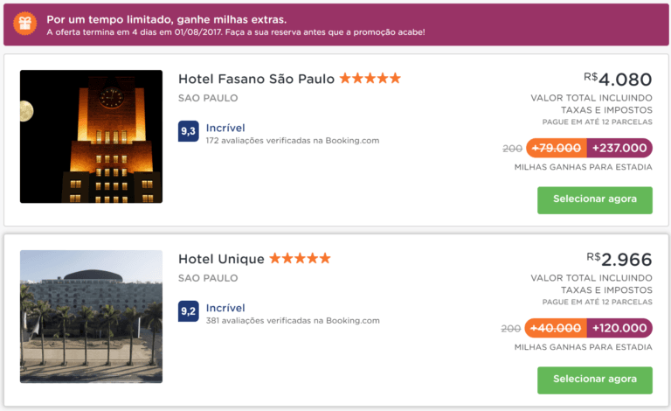Click the +237.000 bonus miles badge
This screenshot has width=671, height=411.
click(x=619, y=148)
